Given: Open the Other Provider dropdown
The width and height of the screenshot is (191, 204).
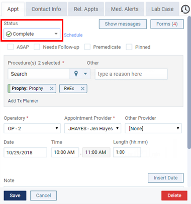Looking at the screenshot, I should [153, 128].
